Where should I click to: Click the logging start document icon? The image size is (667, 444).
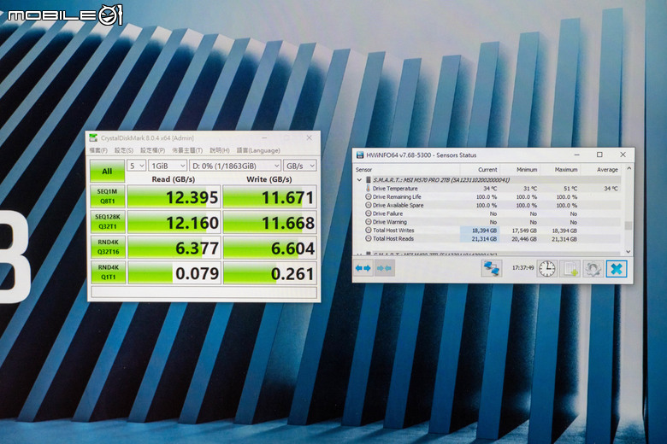point(570,269)
